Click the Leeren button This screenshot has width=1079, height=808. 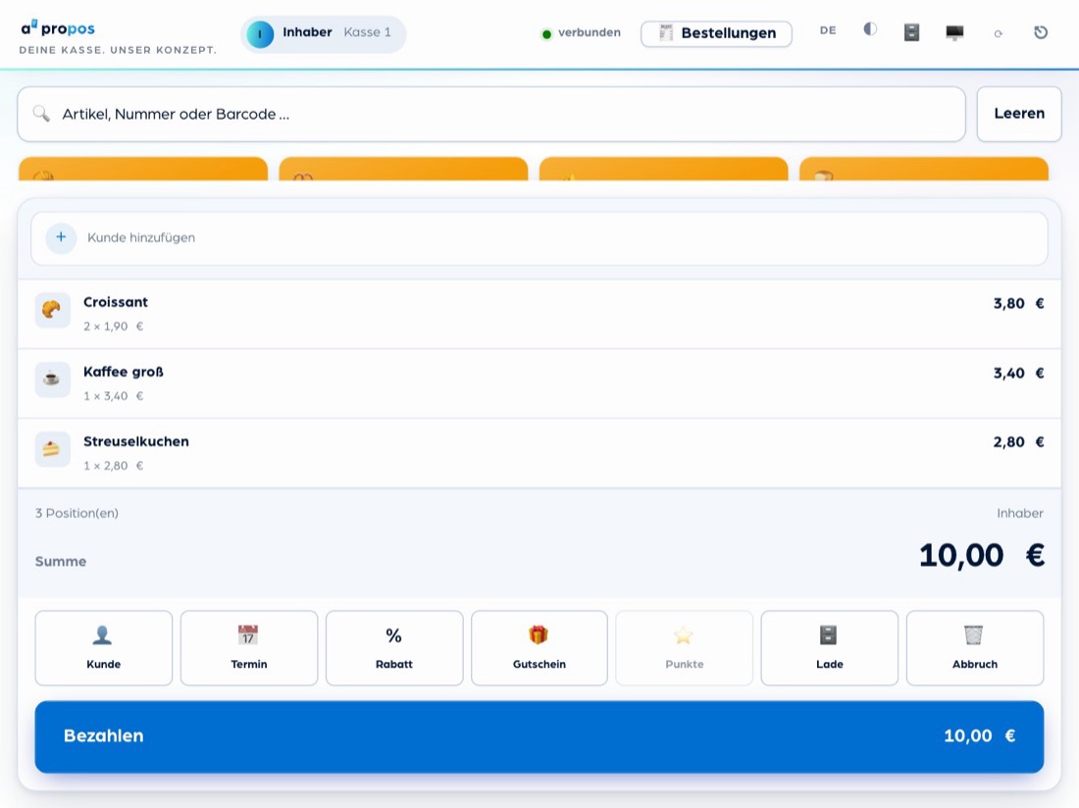pyautogui.click(x=1019, y=114)
